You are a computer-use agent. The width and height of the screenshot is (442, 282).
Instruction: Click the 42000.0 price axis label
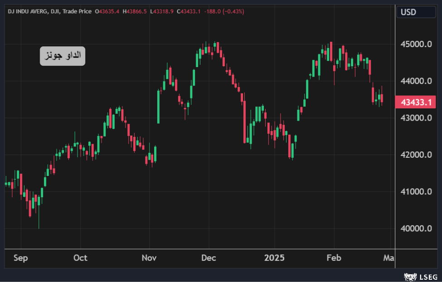click(x=415, y=155)
